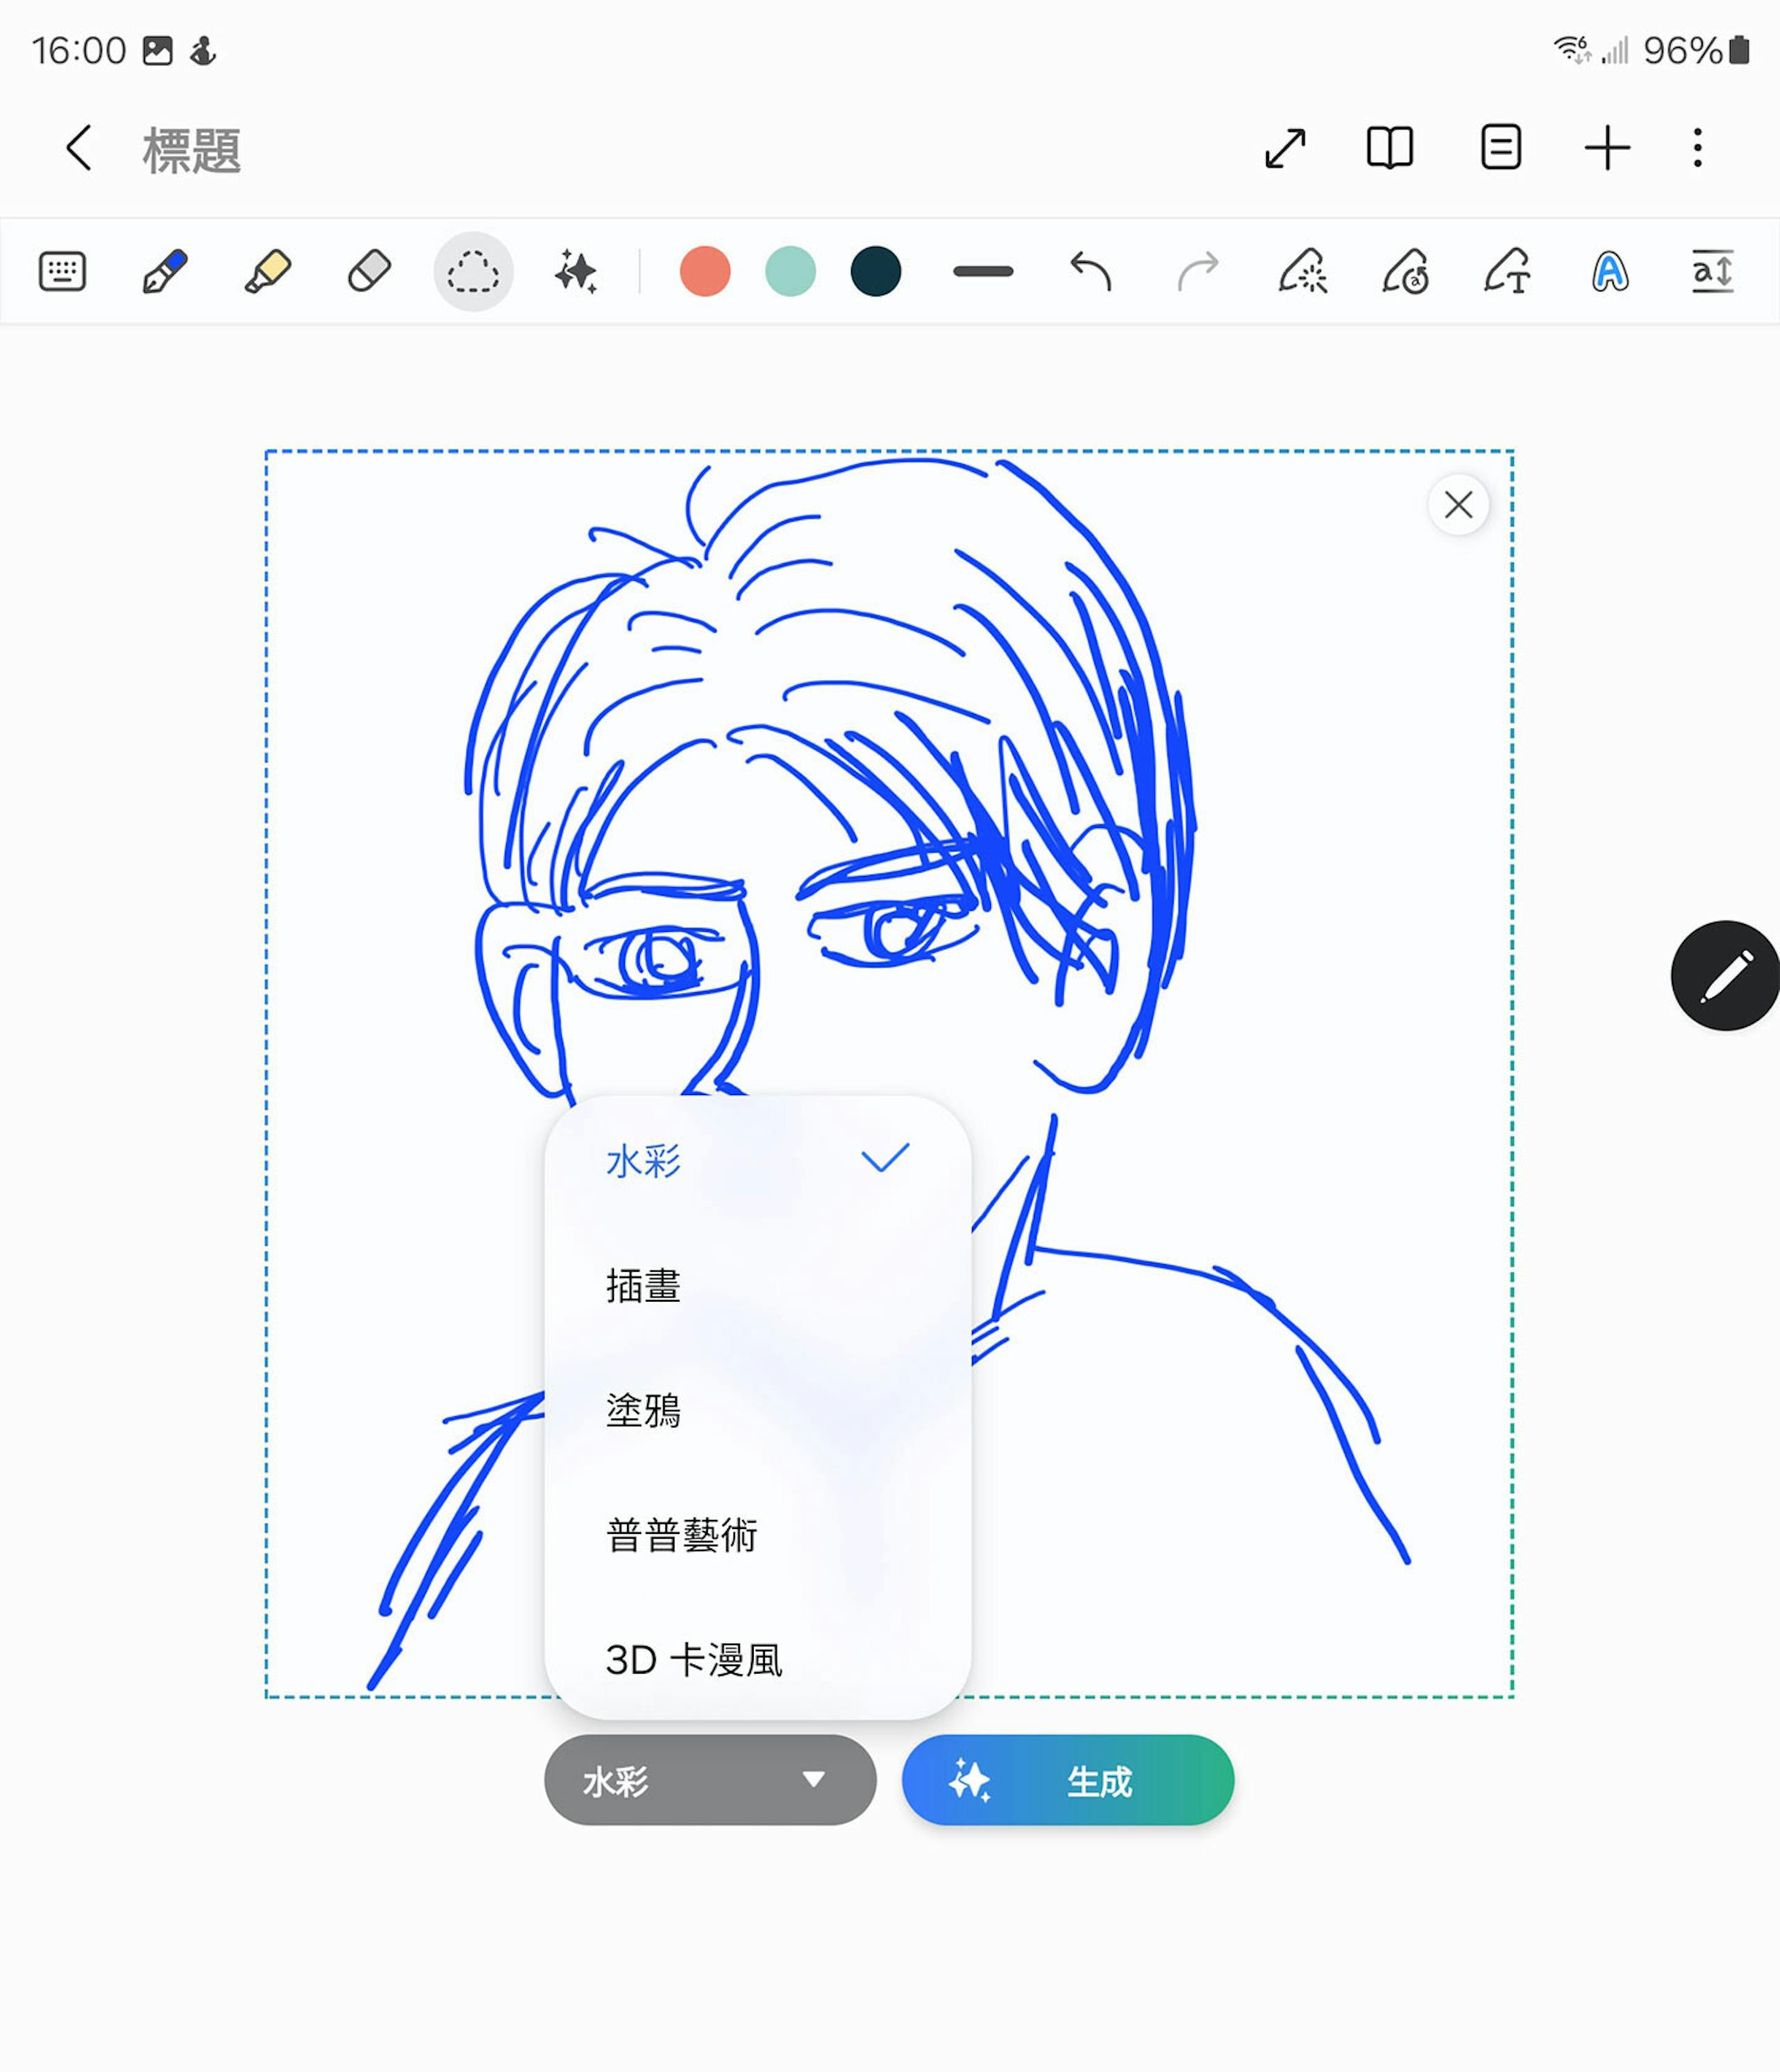1780x2072 pixels.
Task: Open the text style A icon
Action: [1610, 271]
